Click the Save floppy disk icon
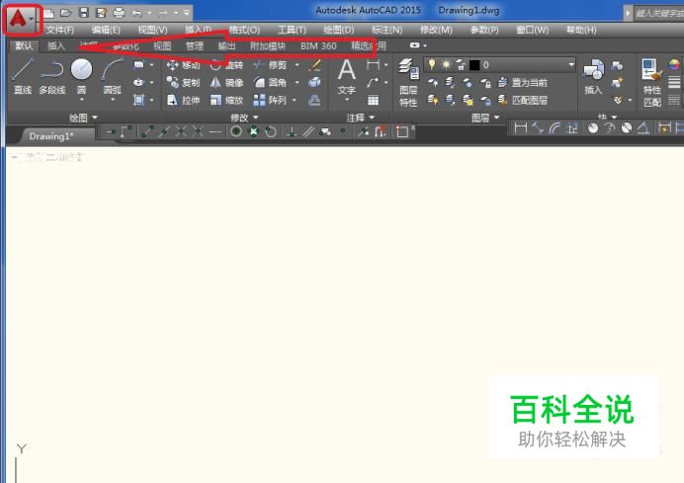This screenshot has width=684, height=483. click(83, 13)
